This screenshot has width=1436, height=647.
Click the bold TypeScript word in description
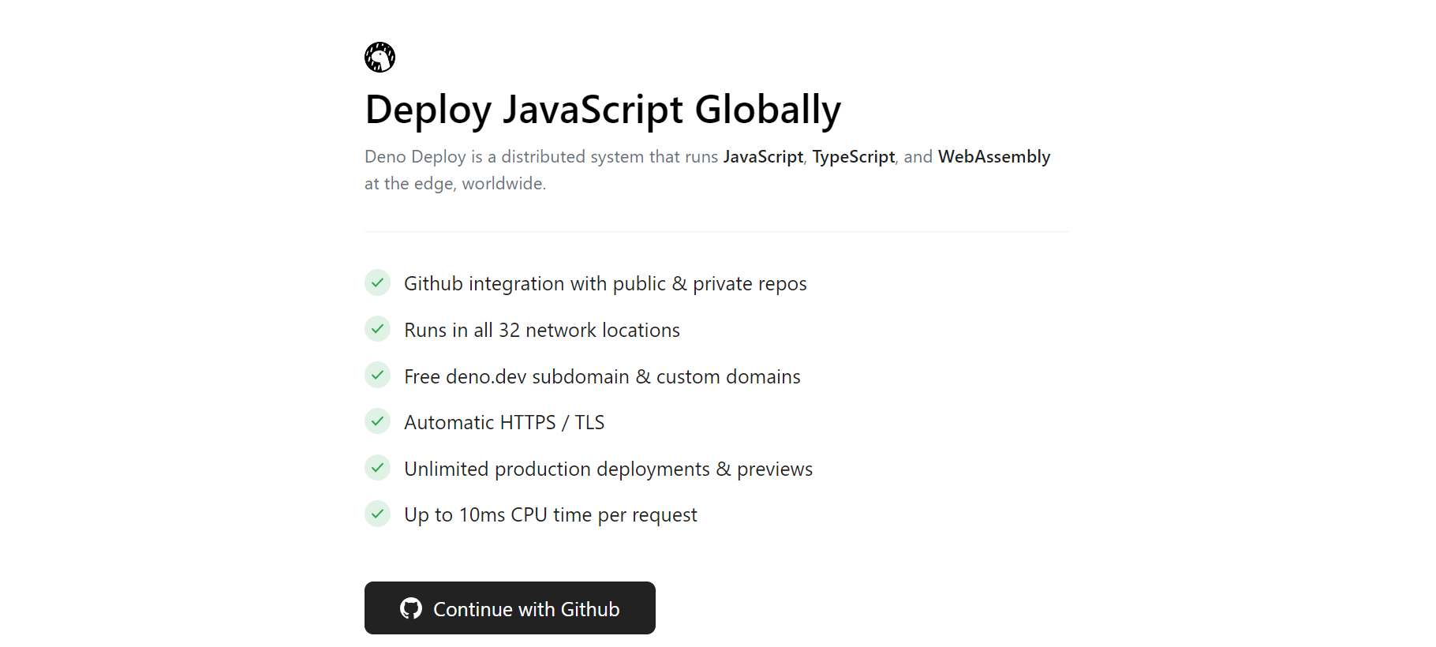click(x=854, y=157)
